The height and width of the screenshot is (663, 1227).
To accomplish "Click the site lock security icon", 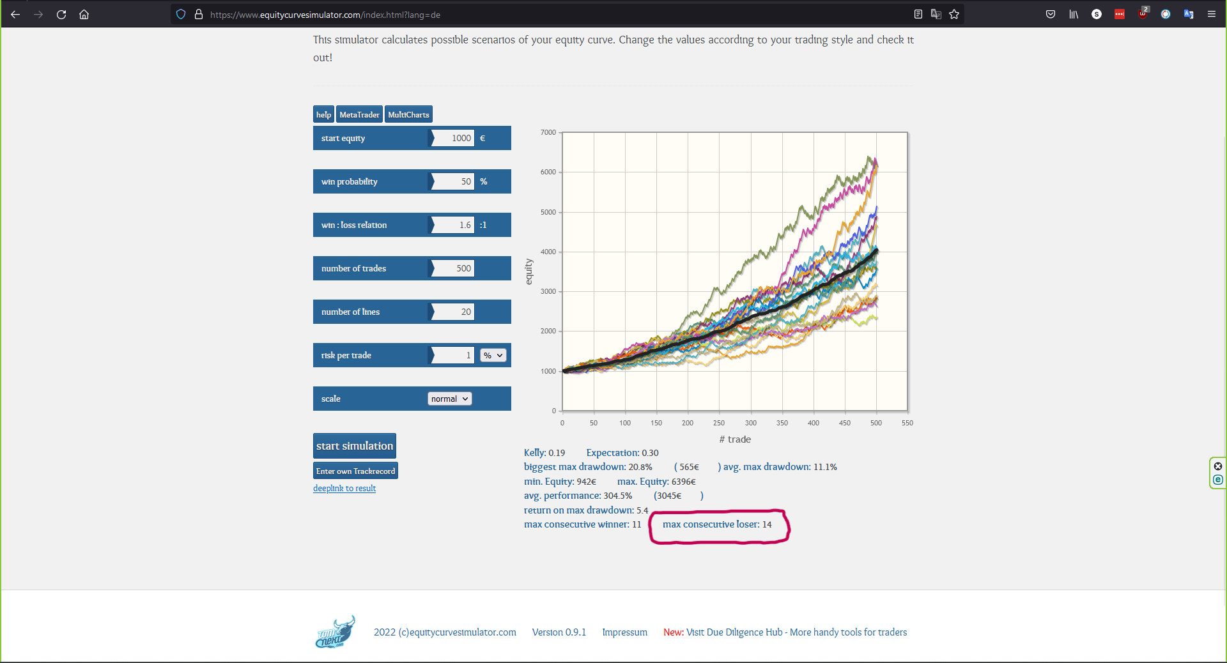I will point(199,14).
